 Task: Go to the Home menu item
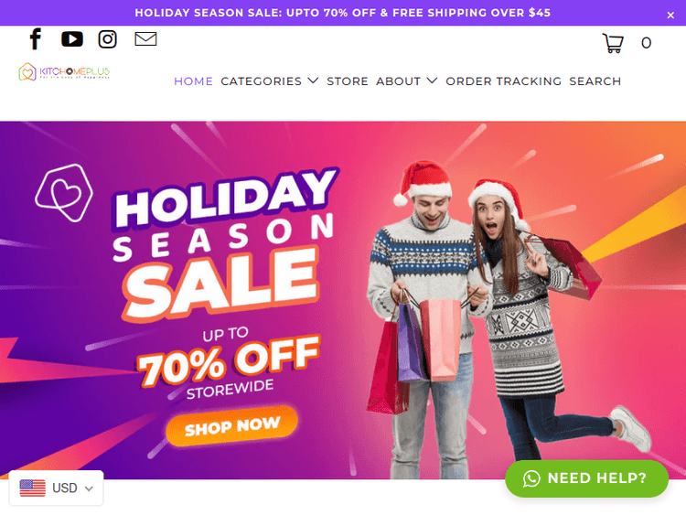click(x=193, y=80)
